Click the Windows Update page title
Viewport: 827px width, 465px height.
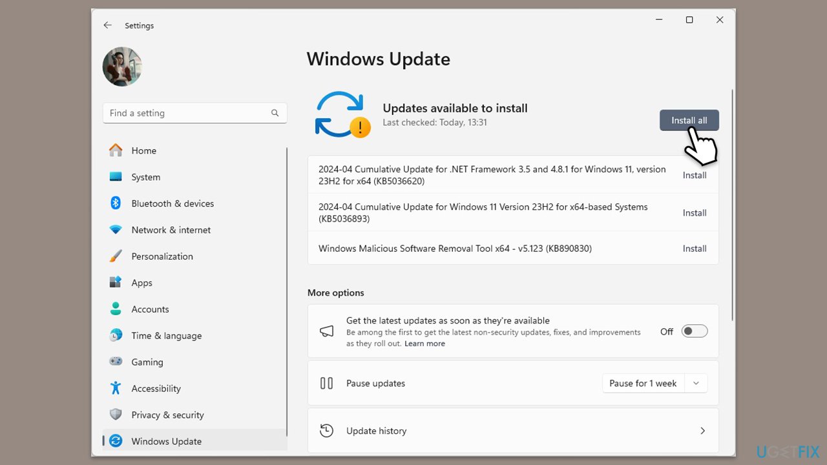pyautogui.click(x=378, y=59)
